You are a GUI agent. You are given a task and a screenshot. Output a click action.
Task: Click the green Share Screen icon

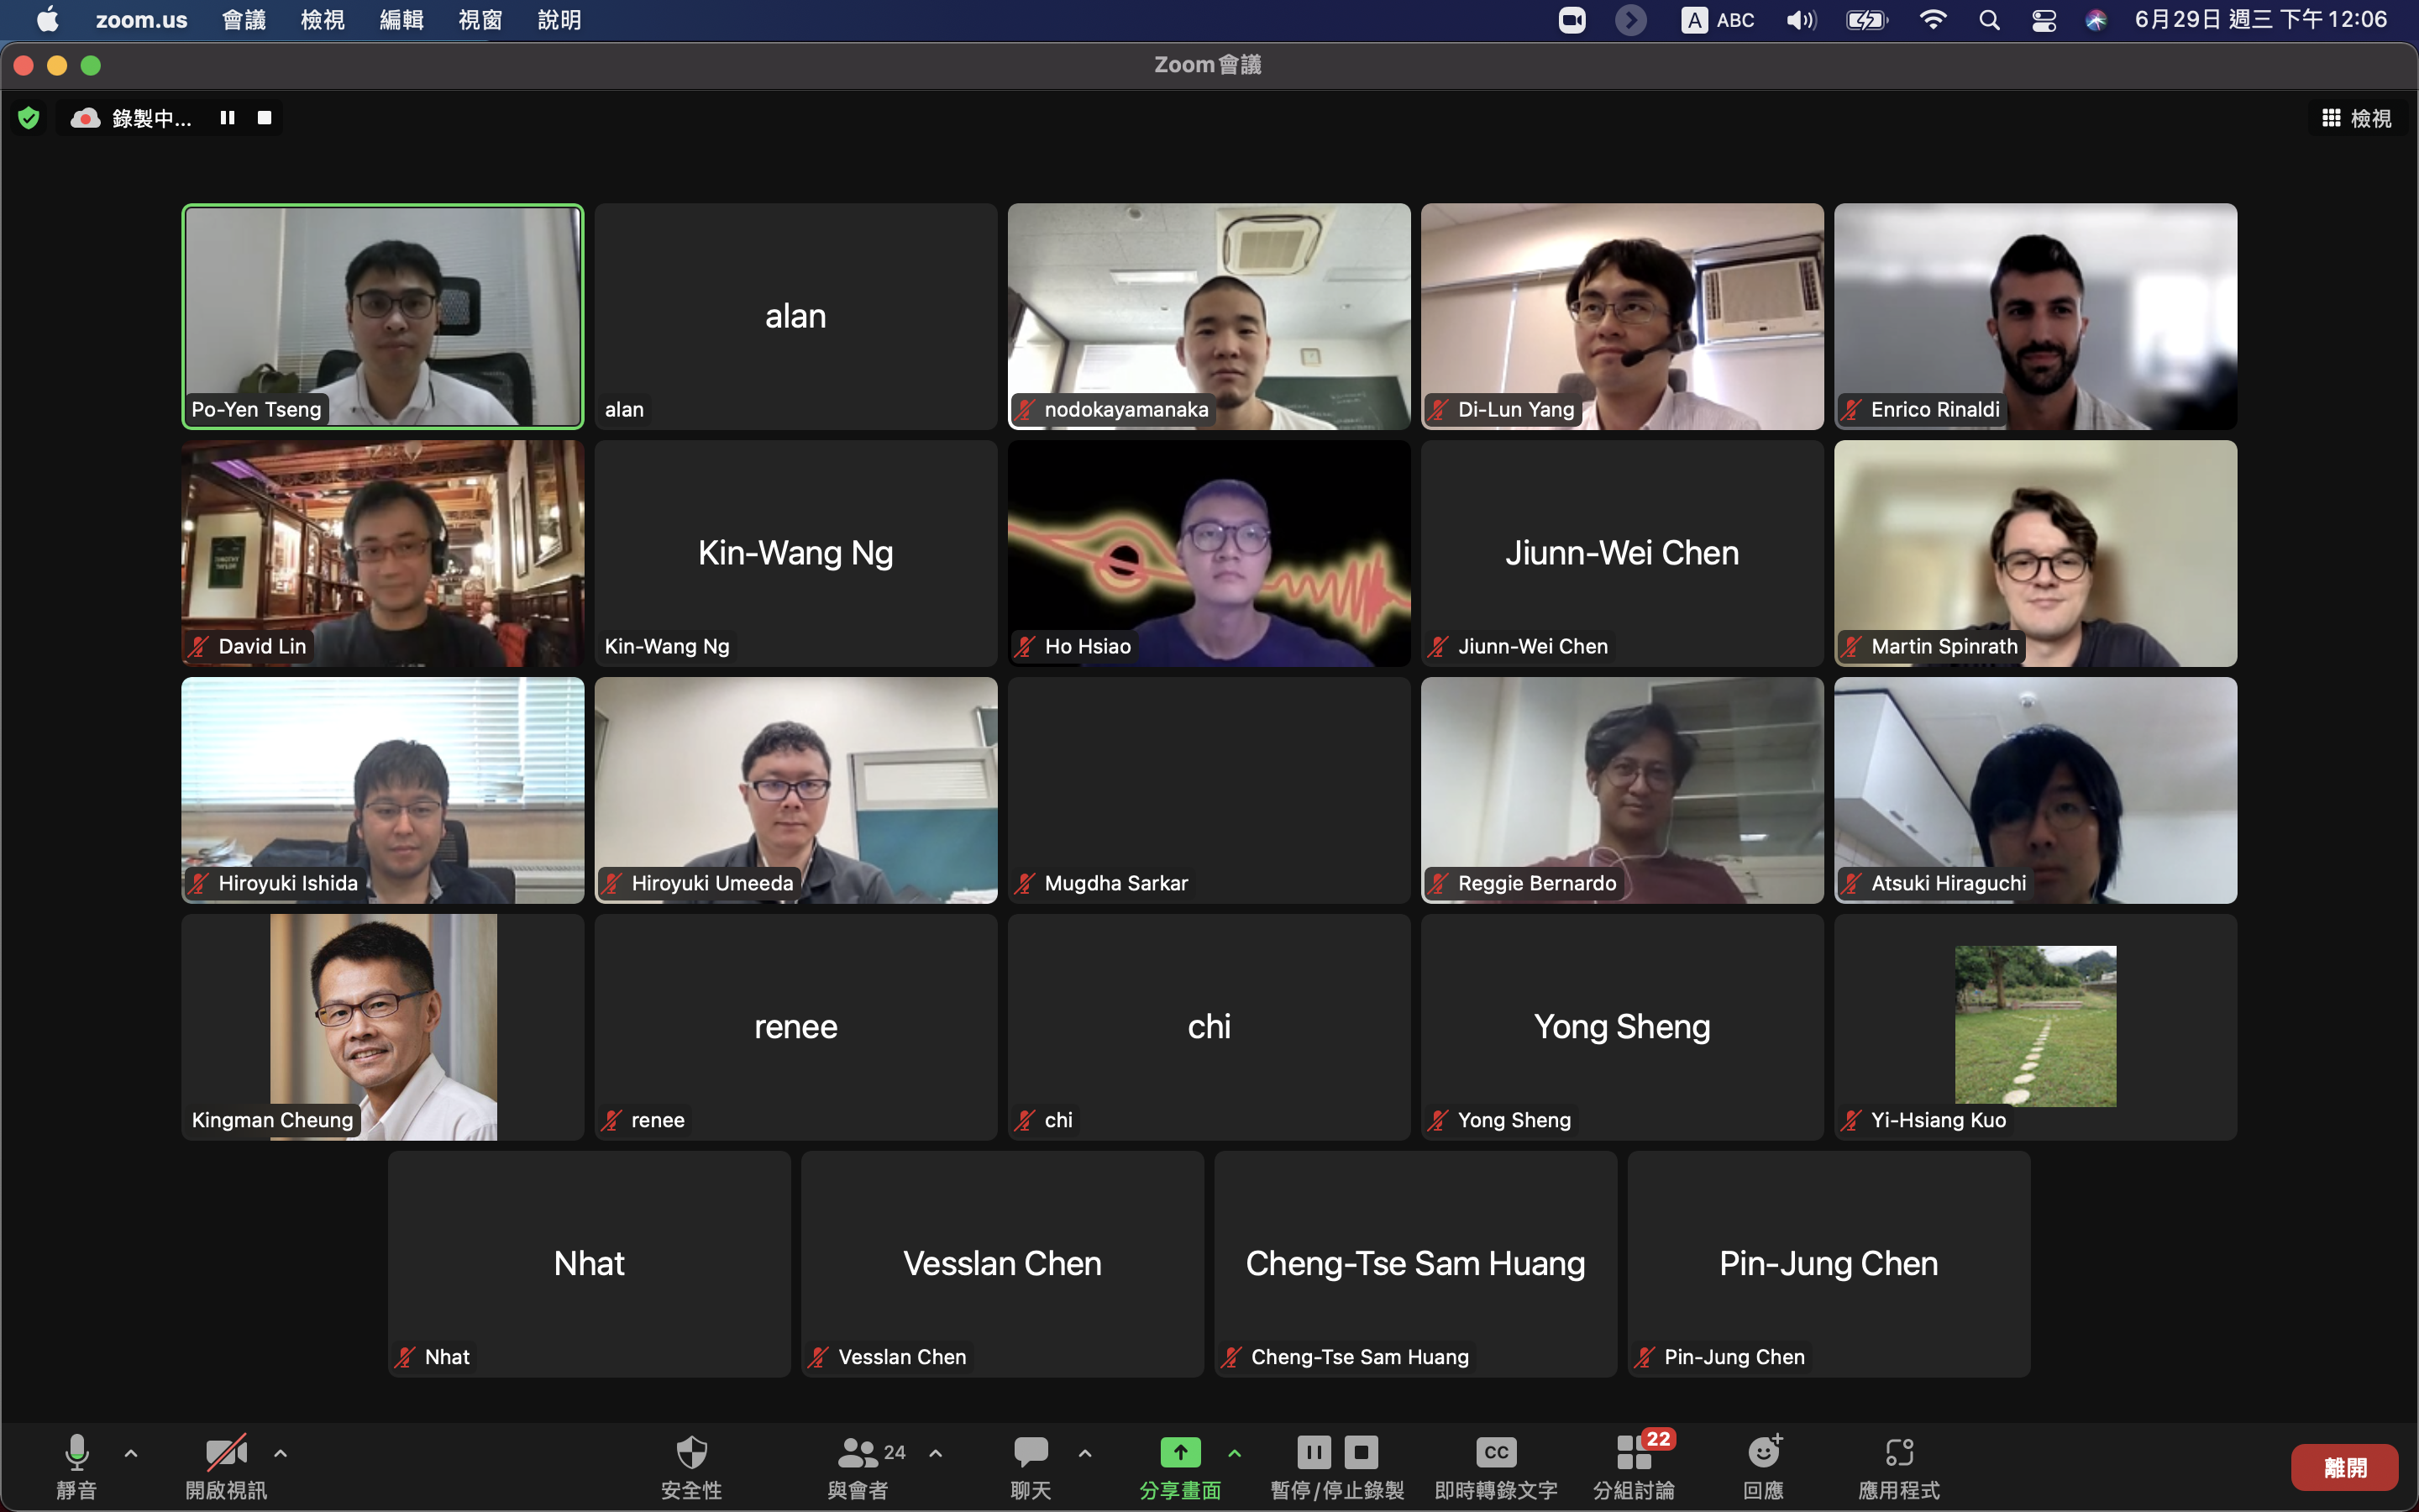pyautogui.click(x=1179, y=1452)
